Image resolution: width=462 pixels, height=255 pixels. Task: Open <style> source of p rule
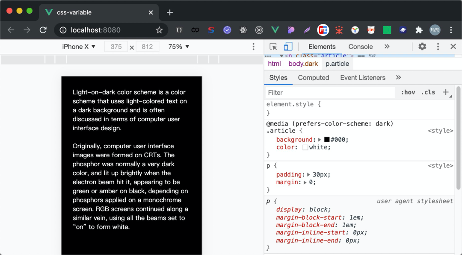(x=441, y=166)
